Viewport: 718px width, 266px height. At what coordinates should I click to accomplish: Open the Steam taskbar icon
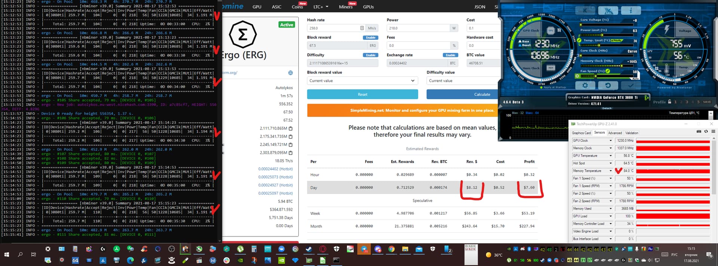click(309, 249)
